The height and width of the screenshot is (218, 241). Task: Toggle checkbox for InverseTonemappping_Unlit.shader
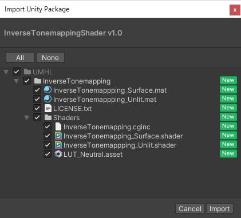(48, 145)
